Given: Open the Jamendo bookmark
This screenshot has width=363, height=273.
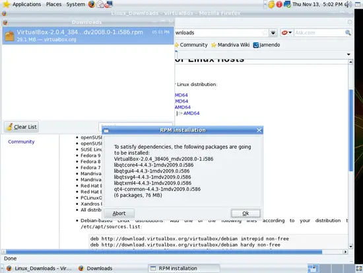Looking at the screenshot, I should pos(267,45).
